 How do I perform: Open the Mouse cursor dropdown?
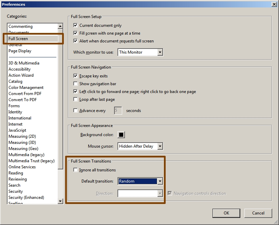coord(140,146)
